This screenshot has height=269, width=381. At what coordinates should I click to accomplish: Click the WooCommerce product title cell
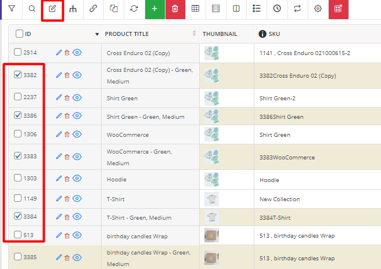pos(150,134)
